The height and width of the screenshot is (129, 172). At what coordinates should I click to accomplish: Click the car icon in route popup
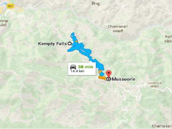[73, 67]
